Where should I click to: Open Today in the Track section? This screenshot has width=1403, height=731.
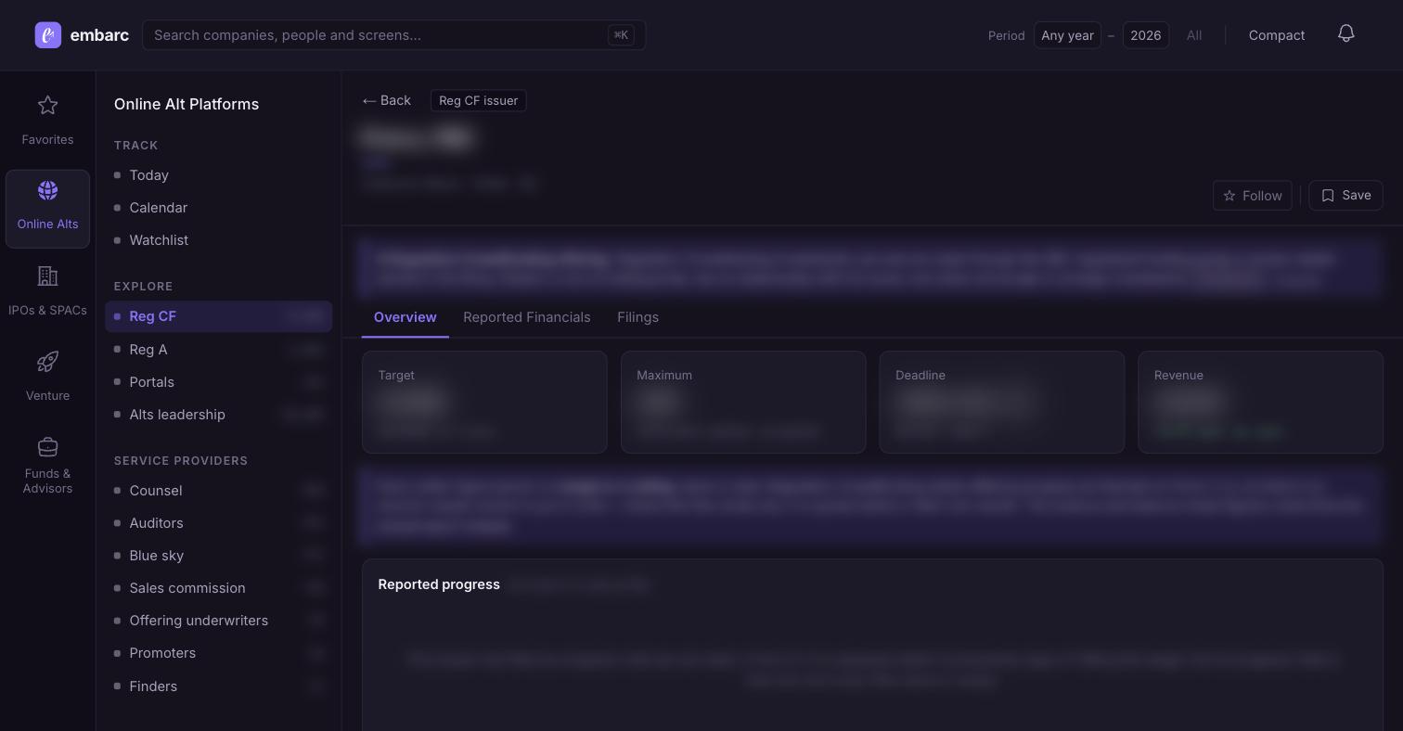pyautogui.click(x=218, y=175)
